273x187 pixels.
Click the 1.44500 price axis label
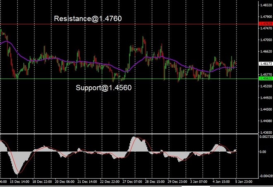266,109
